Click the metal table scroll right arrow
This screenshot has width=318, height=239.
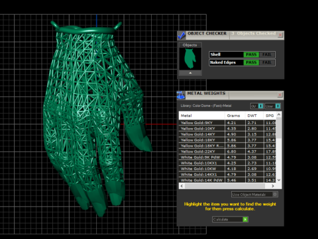[x=273, y=186]
